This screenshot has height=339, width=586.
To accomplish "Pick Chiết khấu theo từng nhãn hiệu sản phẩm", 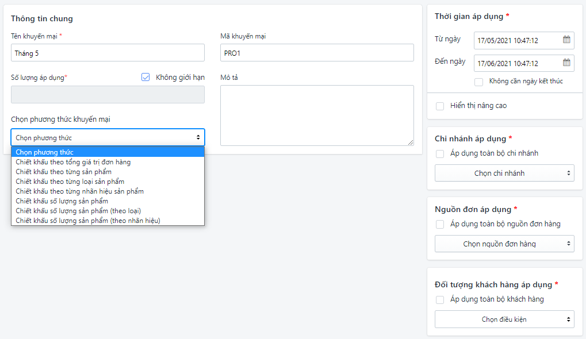I will click(x=79, y=191).
